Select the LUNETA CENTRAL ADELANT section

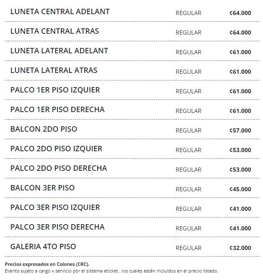(60, 12)
